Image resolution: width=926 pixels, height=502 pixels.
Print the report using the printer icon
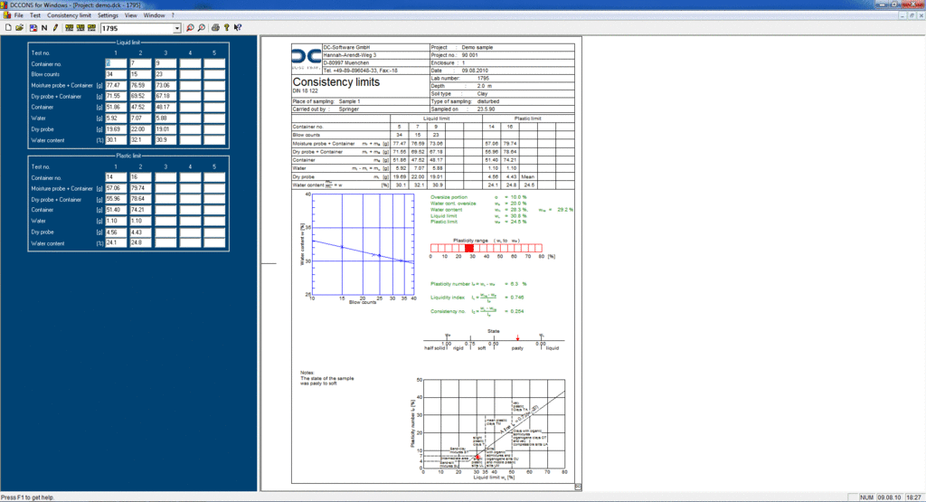(215, 28)
